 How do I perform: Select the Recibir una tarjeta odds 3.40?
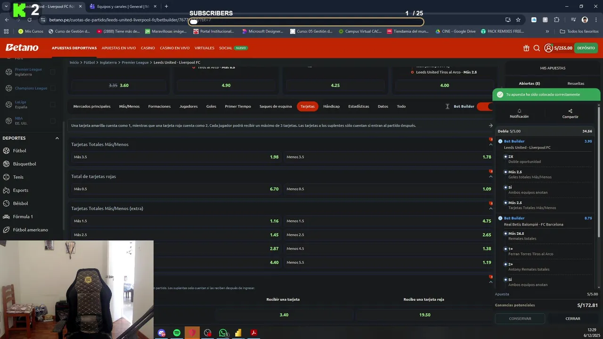click(x=284, y=315)
